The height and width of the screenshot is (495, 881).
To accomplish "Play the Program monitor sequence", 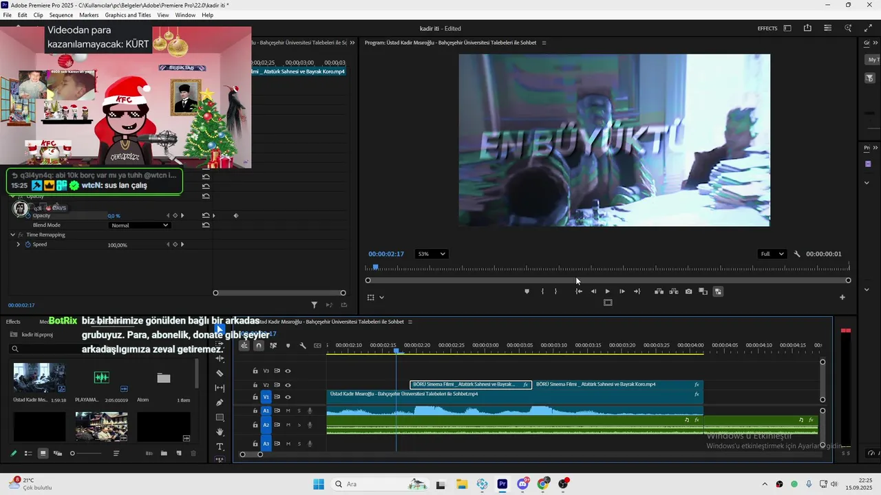I will point(607,291).
